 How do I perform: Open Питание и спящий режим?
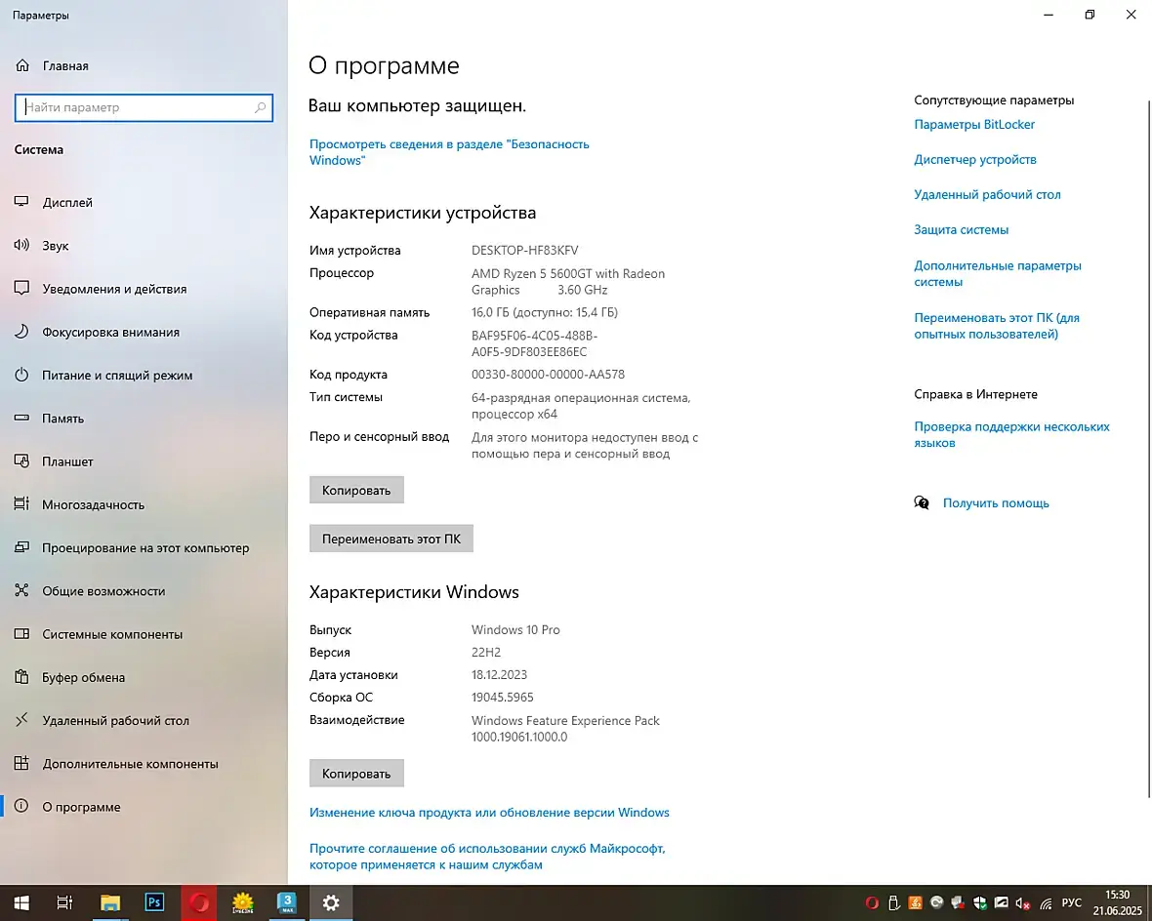pyautogui.click(x=103, y=376)
